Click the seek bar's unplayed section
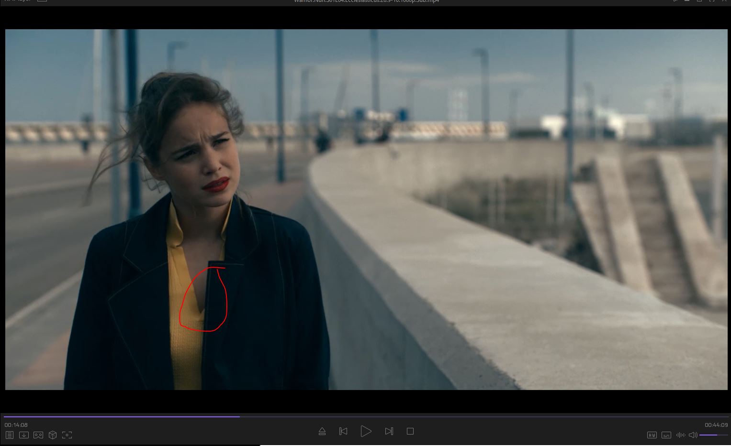Screen dimensions: 731x446 [x=479, y=417]
